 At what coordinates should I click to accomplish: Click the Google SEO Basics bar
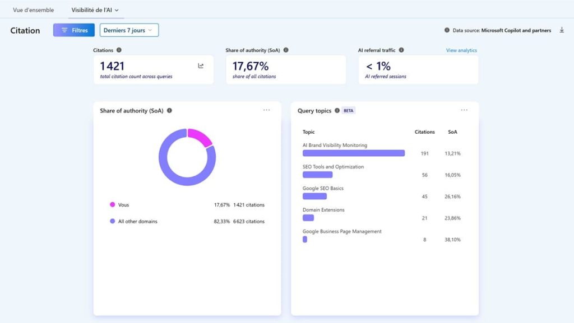[314, 196]
